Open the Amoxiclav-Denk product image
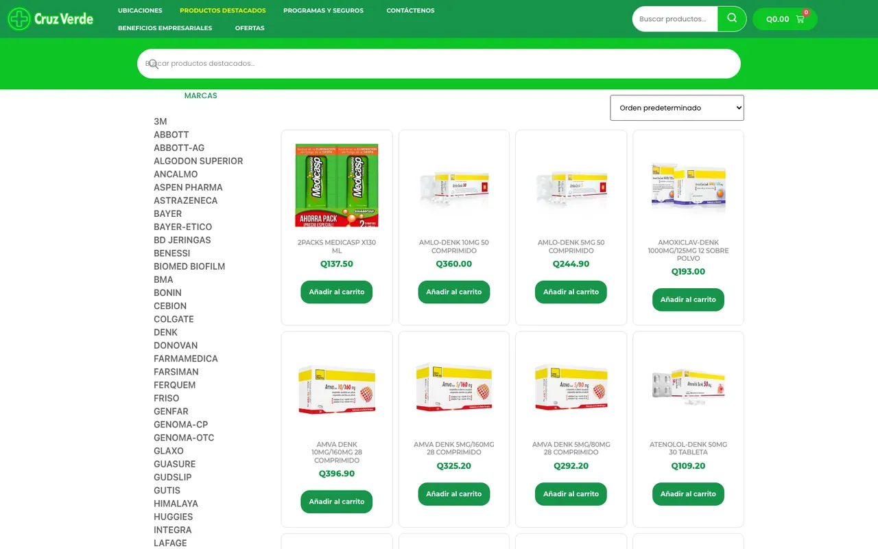This screenshot has width=878, height=549. [x=688, y=185]
